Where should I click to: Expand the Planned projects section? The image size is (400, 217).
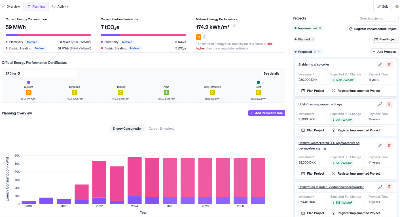pyautogui.click(x=304, y=39)
